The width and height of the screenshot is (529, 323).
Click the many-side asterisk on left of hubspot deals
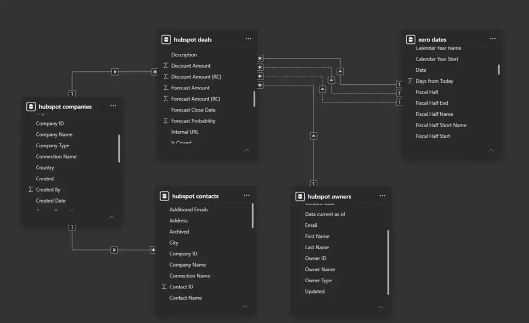tap(155, 71)
